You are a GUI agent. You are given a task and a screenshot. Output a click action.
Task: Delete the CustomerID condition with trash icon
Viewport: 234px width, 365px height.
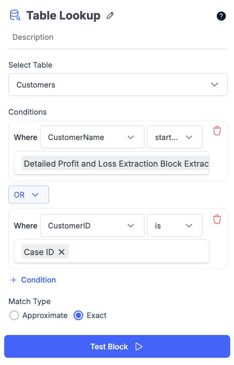[x=217, y=219]
